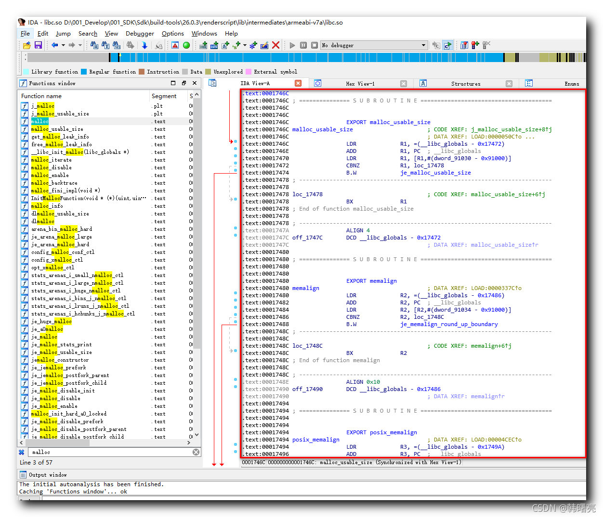Viewport: 603px width, 517px height.
Task: Click the red X delete icon in toolbar
Action: pos(276,45)
